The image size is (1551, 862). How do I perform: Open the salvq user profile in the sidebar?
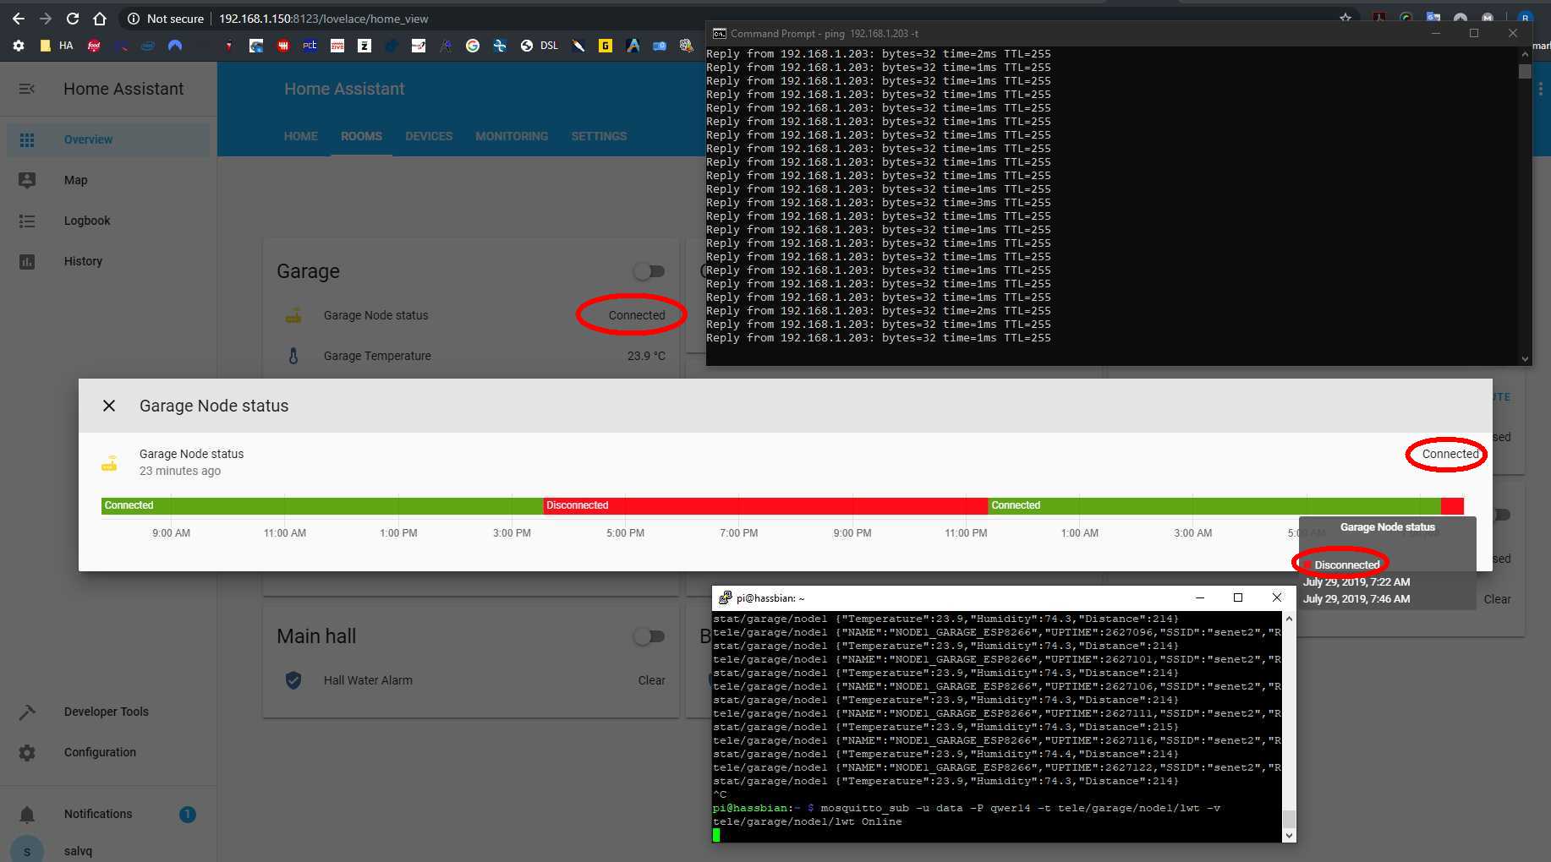(77, 849)
